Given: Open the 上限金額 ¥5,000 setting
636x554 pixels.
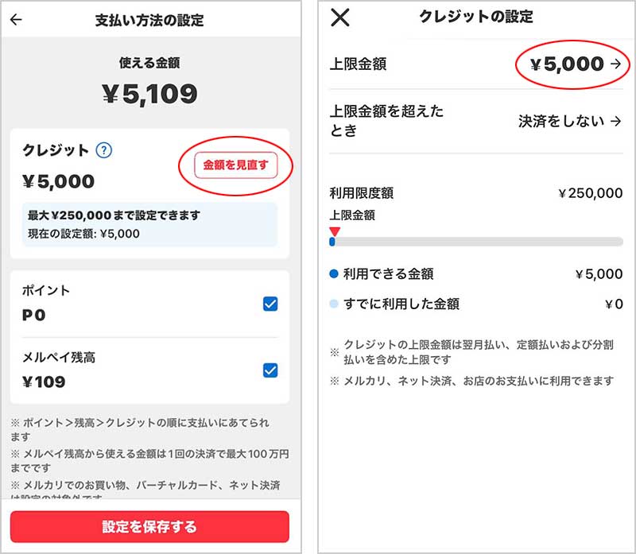Looking at the screenshot, I should point(476,64).
